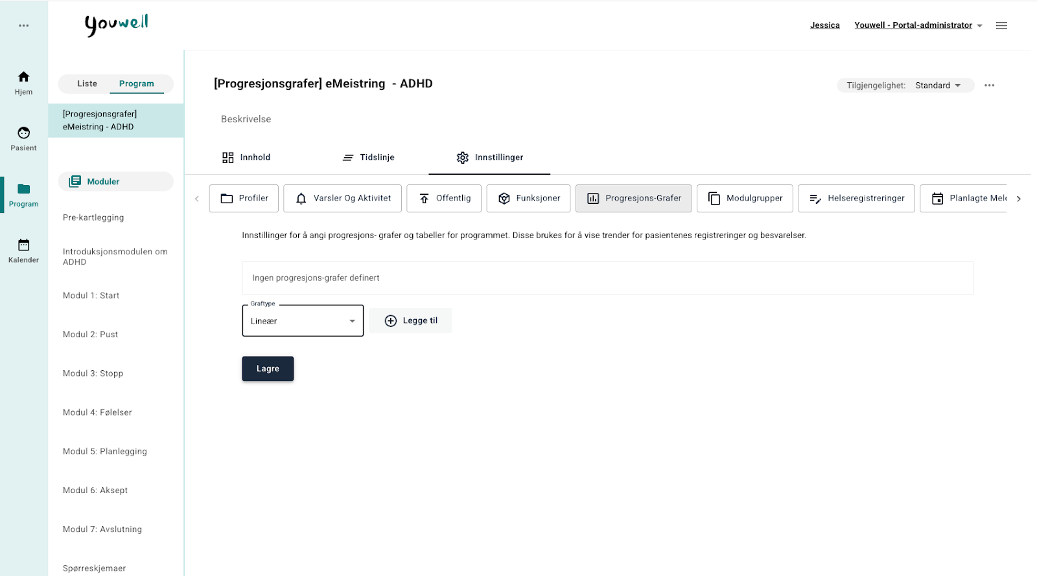
Task: Click the Tidslinje lines icon
Action: point(348,157)
